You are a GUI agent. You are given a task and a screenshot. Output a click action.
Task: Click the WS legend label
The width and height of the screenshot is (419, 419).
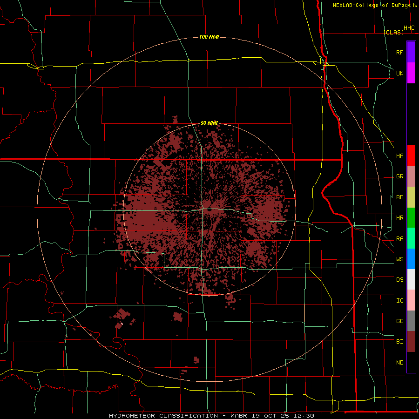point(399,259)
